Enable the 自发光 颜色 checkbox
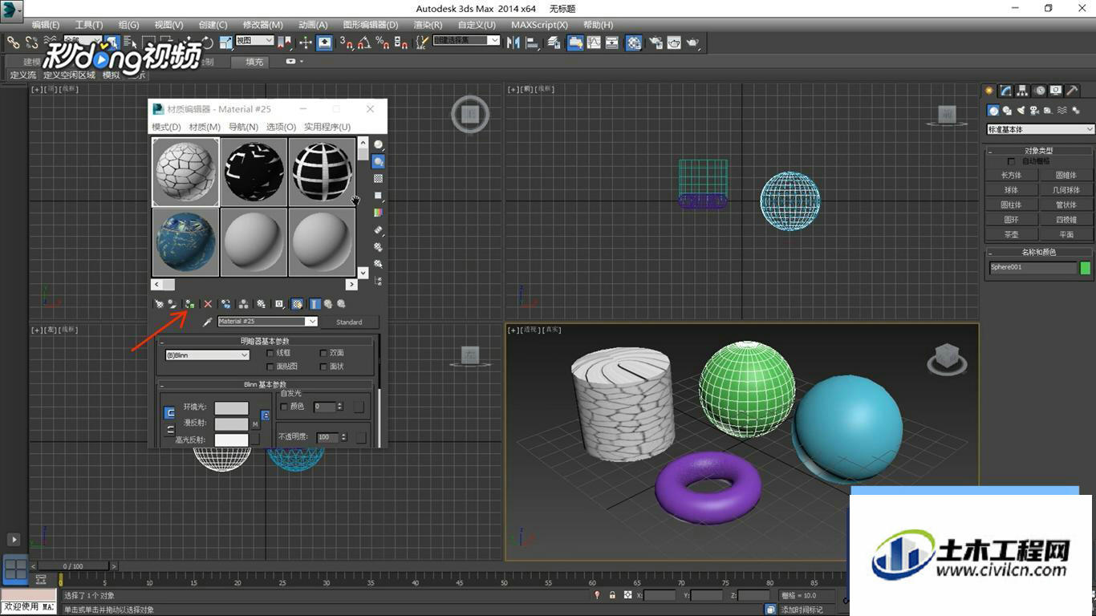Screen dimensions: 1096x616 (x=284, y=407)
